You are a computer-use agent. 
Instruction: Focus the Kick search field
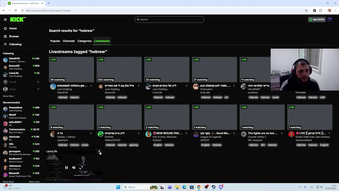(169, 19)
